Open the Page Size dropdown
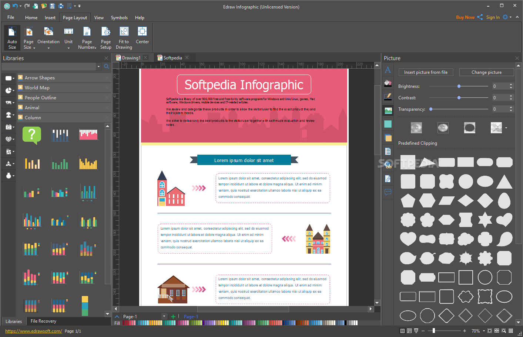Viewport: 523px width, 337px height. click(x=29, y=38)
